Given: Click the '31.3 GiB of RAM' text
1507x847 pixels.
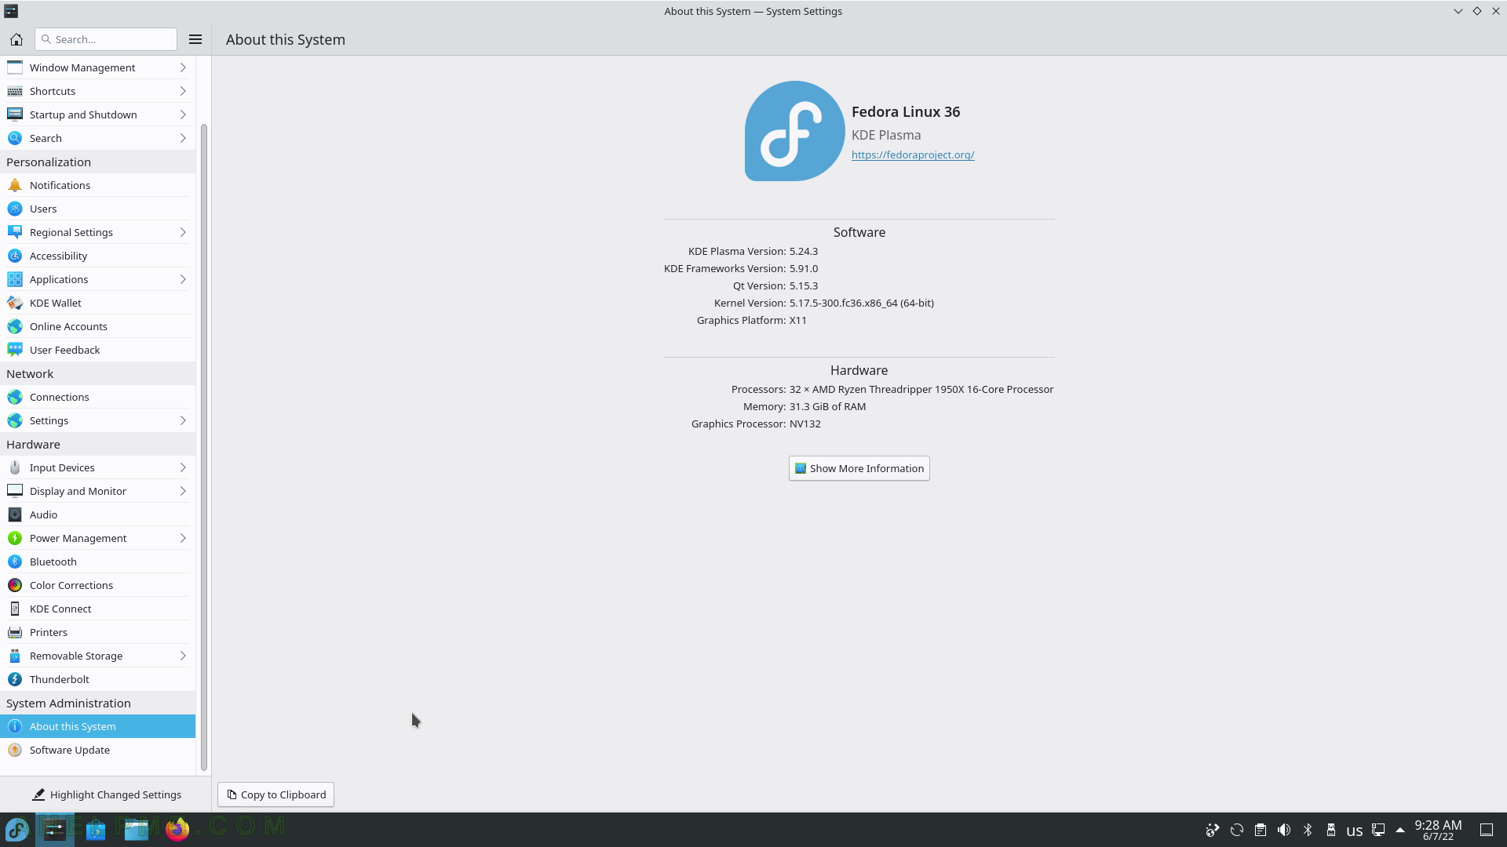Looking at the screenshot, I should coord(828,406).
